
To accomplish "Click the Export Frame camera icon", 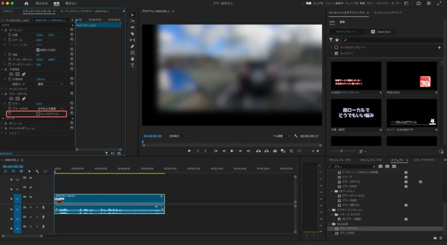I will click(x=275, y=151).
